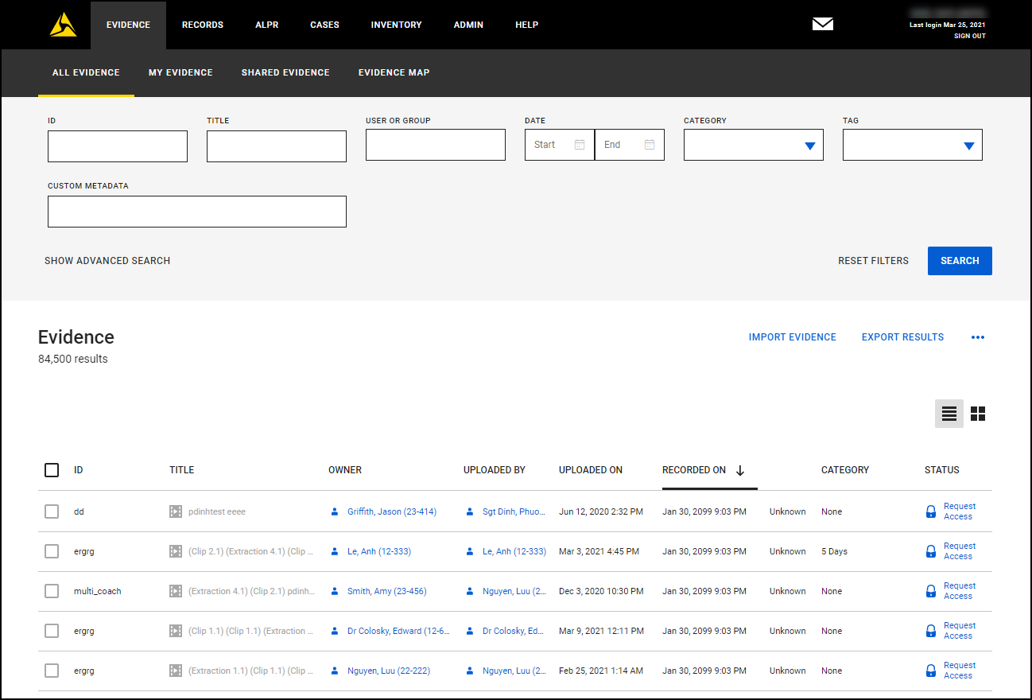Open the messages envelope icon

click(823, 24)
